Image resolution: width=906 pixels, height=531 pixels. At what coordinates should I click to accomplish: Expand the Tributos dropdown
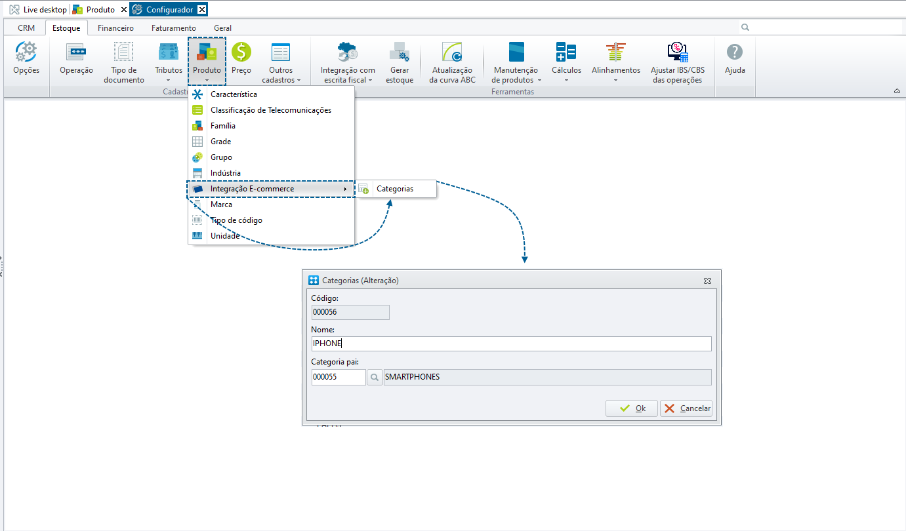point(169,81)
